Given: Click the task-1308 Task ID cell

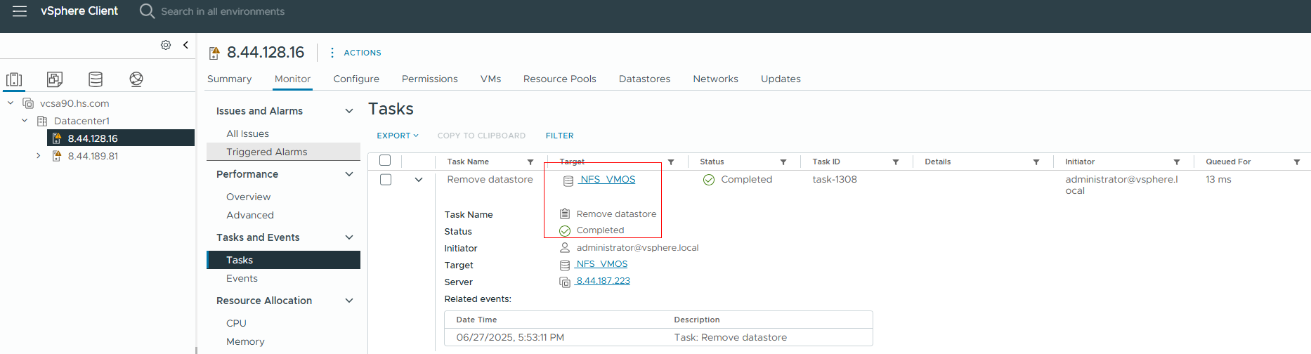Looking at the screenshot, I should [x=835, y=180].
